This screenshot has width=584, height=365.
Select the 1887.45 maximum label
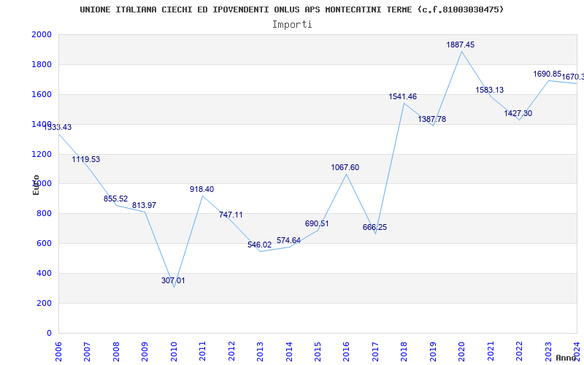tap(461, 45)
